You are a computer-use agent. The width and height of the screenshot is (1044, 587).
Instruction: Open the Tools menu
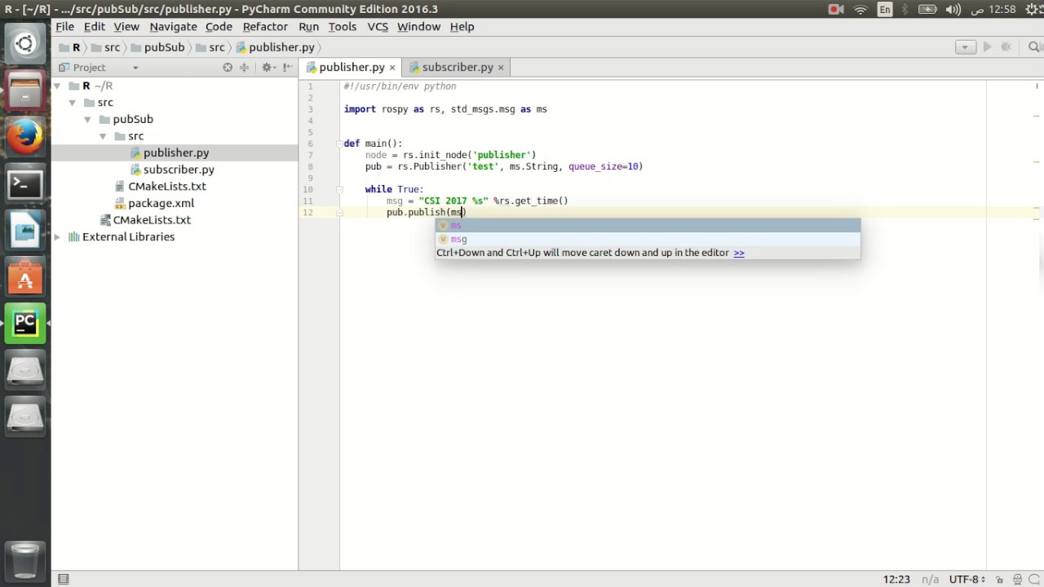343,27
